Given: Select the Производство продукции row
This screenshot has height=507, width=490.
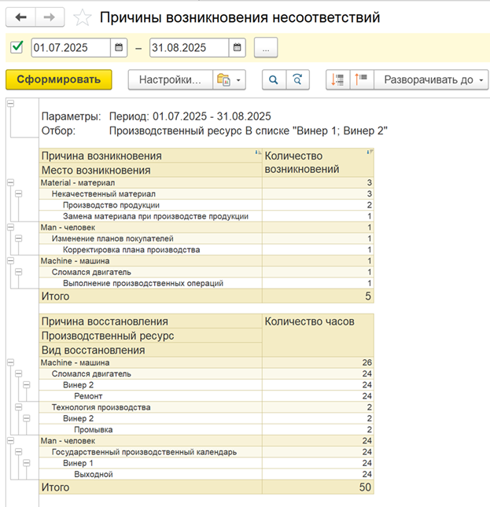Looking at the screenshot, I should [x=206, y=205].
